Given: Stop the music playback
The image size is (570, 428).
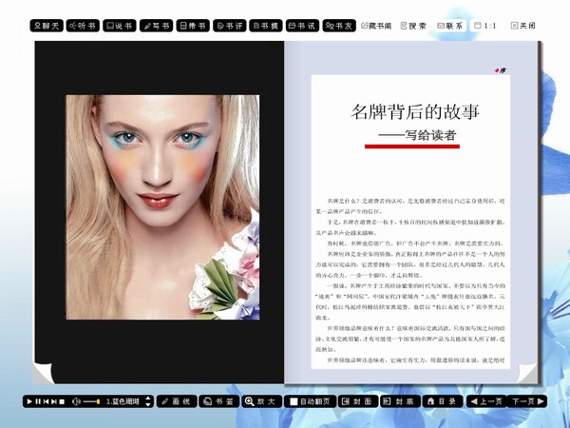Looking at the screenshot, I should tap(62, 401).
